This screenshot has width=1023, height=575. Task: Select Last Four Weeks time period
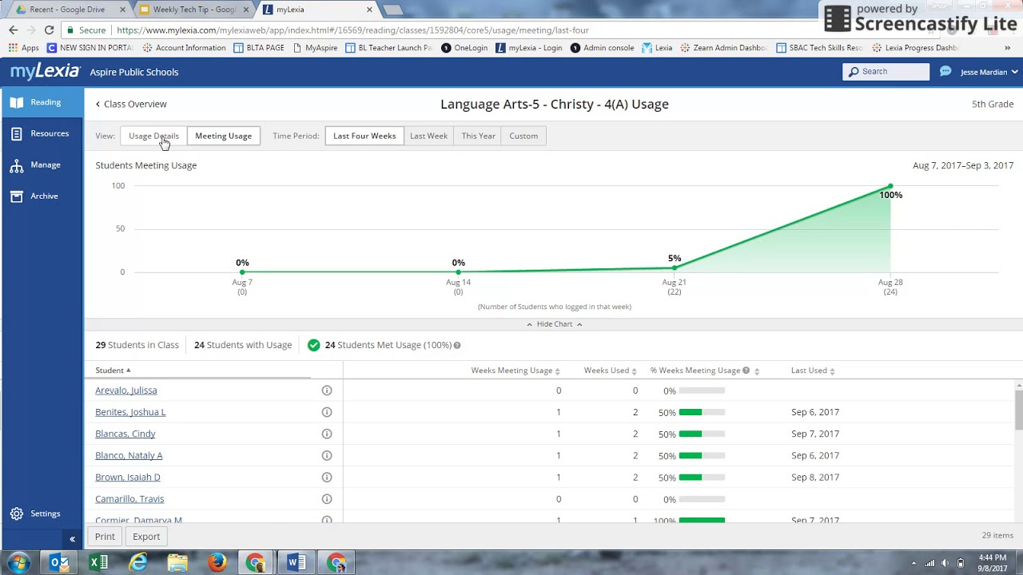coord(364,136)
